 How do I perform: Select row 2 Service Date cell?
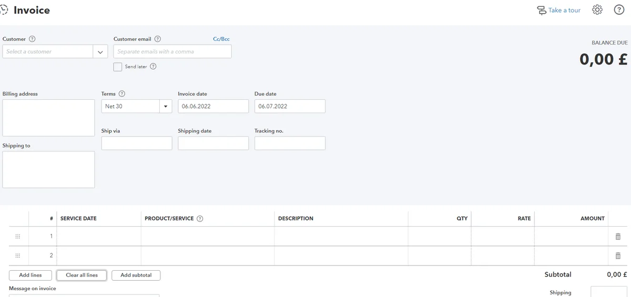pos(99,256)
